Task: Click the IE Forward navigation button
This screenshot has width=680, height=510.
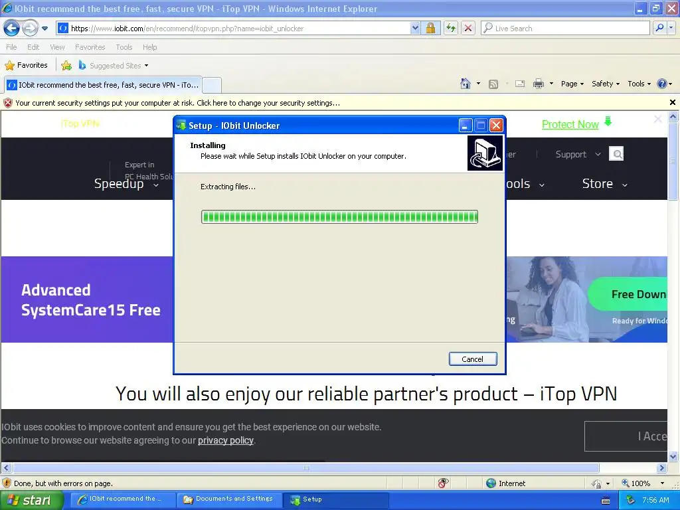Action: (30, 28)
